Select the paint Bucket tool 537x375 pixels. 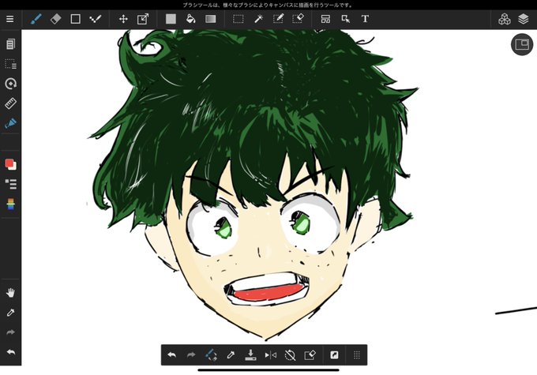(190, 19)
